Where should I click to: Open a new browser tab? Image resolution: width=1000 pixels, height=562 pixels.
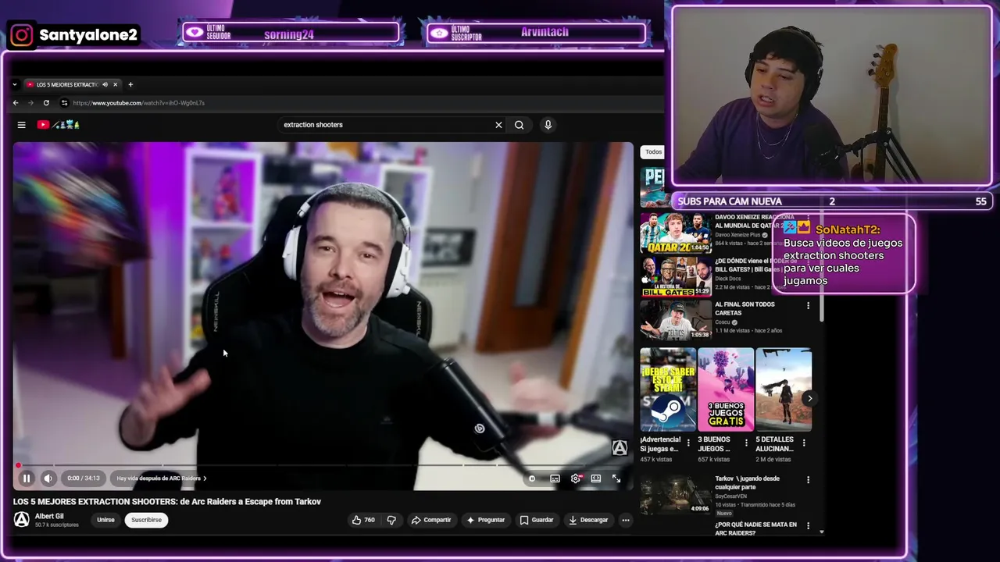click(x=130, y=84)
